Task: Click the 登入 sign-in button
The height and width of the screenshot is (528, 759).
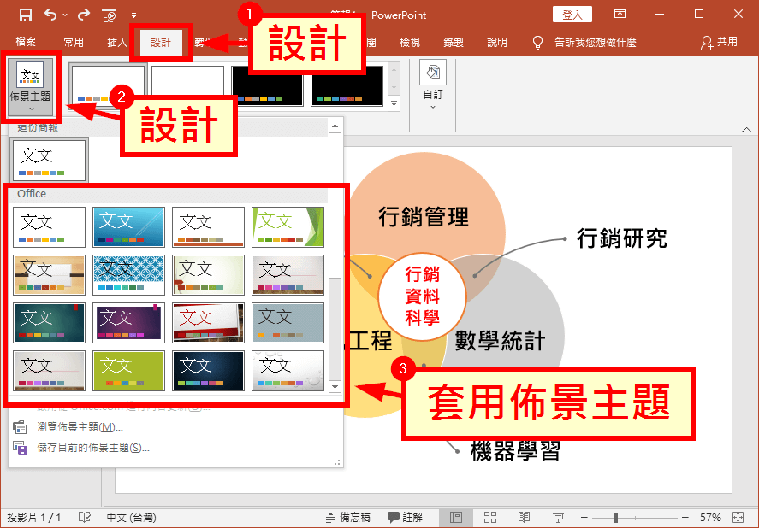Action: pos(572,15)
